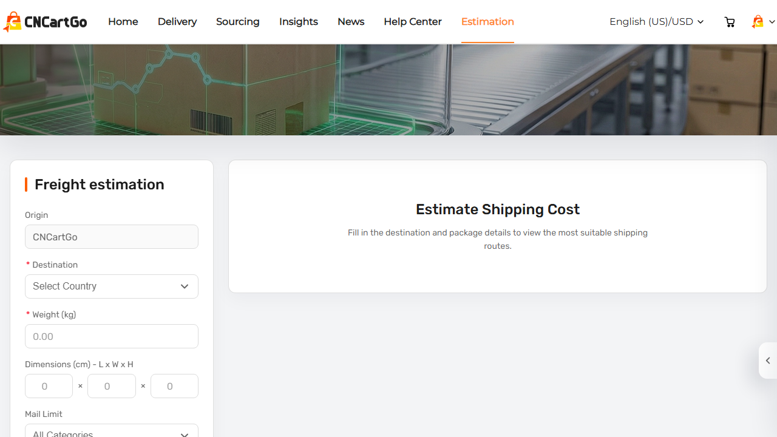Image resolution: width=777 pixels, height=437 pixels.
Task: Click the Freight estimation heading
Action: (x=100, y=185)
